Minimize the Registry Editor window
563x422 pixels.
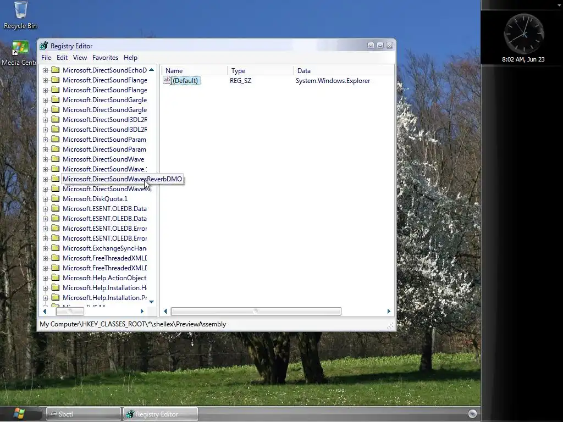371,45
